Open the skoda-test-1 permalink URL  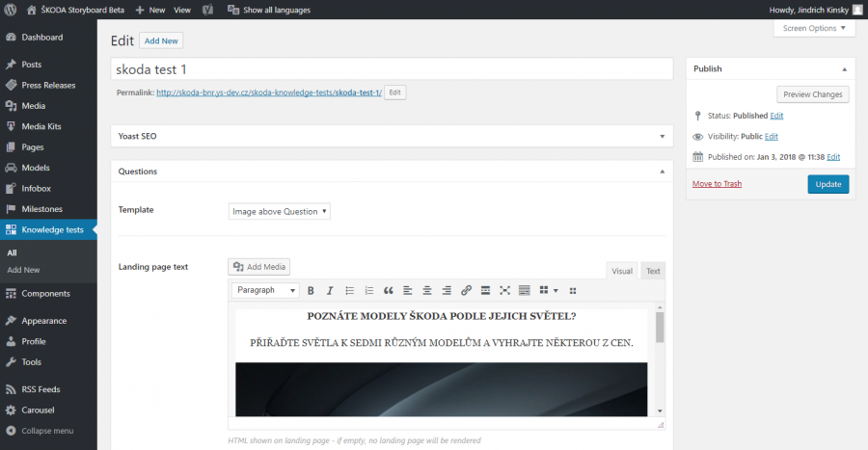[269, 93]
